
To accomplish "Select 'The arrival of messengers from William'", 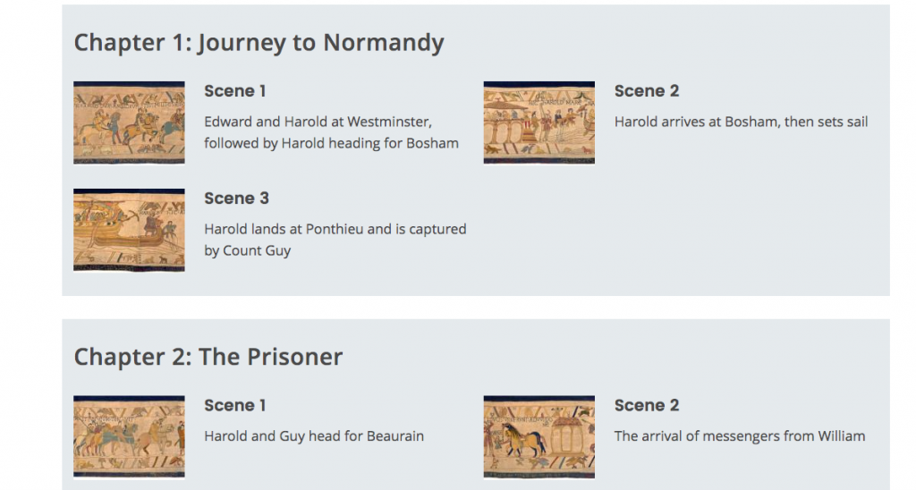I will point(740,436).
